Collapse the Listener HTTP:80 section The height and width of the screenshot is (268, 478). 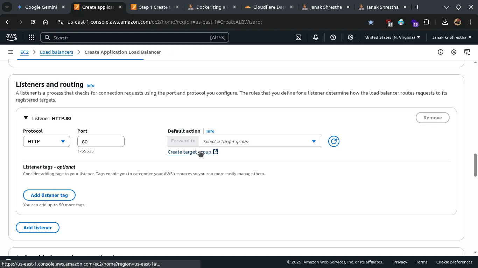pyautogui.click(x=26, y=118)
